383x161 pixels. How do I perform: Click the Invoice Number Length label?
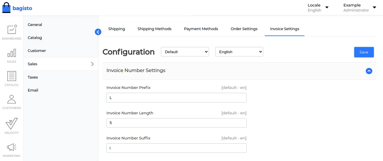(x=130, y=113)
